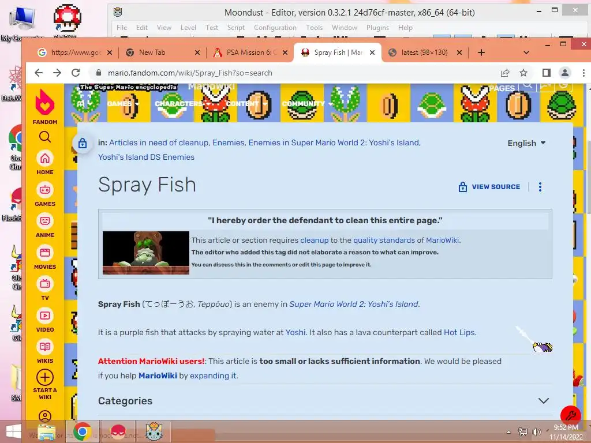Show hidden tray icons arrow

click(x=509, y=432)
